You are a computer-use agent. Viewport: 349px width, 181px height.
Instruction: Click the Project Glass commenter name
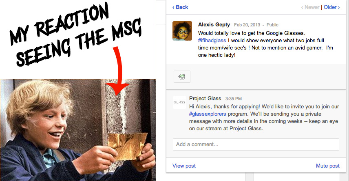(205, 98)
